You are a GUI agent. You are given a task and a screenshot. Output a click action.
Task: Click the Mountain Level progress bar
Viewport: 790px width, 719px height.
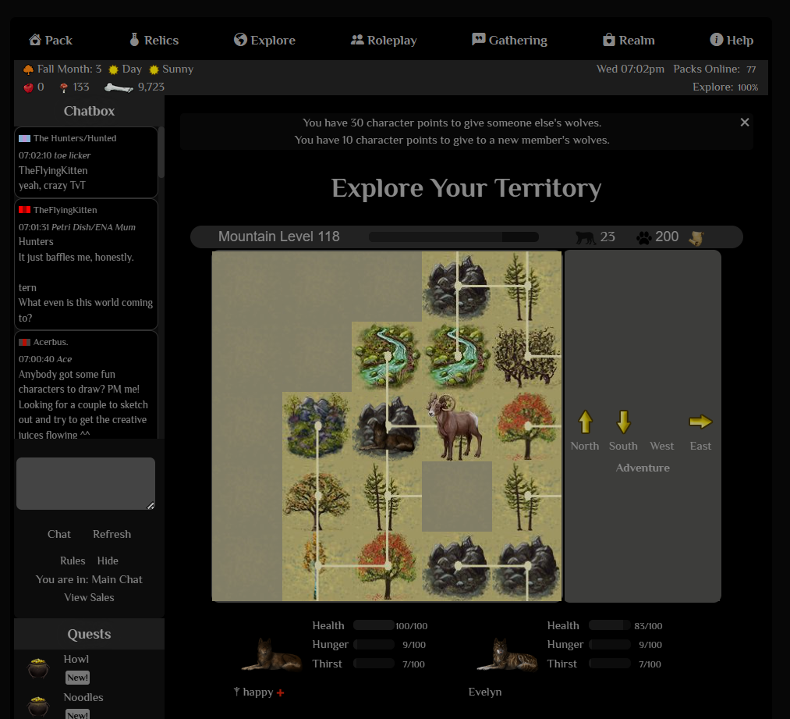click(453, 237)
